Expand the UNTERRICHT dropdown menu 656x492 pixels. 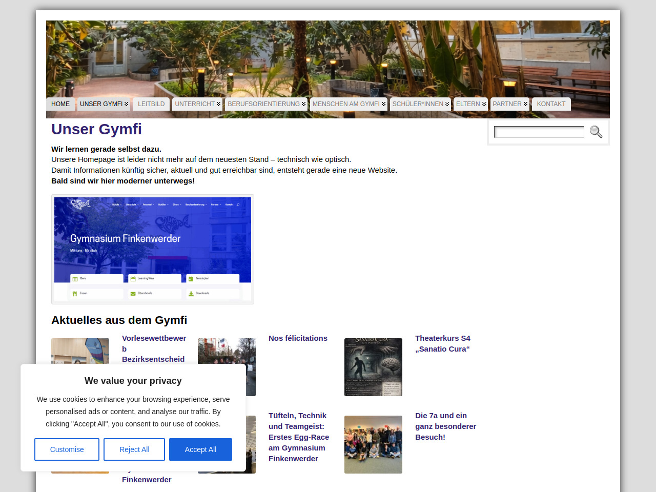click(x=197, y=104)
